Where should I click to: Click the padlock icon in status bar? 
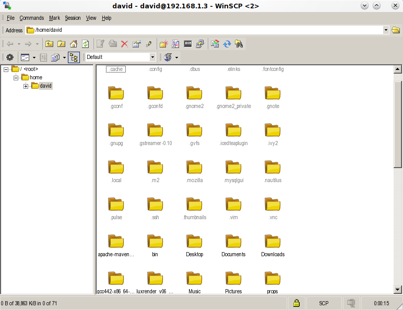click(296, 303)
